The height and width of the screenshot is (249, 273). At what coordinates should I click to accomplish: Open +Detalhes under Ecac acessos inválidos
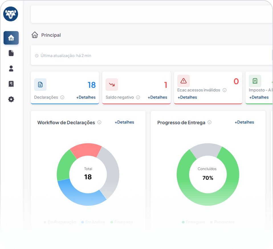point(187,97)
